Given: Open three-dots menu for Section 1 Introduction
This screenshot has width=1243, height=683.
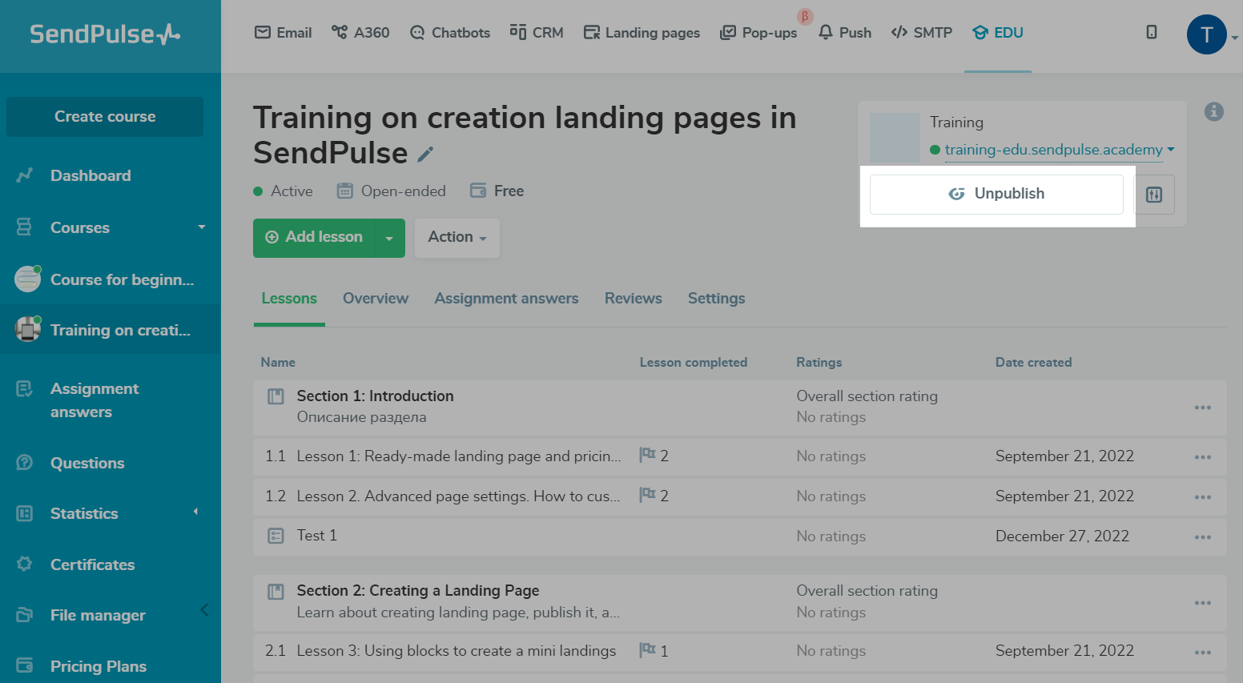Looking at the screenshot, I should click(1202, 408).
